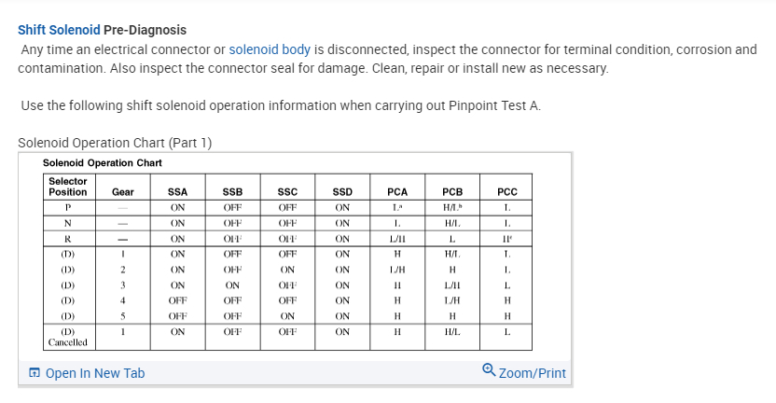Click the Open In New Tab icon
The image size is (776, 403).
click(34, 373)
